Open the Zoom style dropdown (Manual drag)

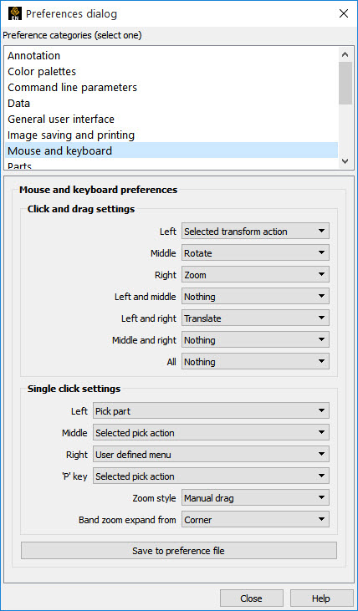click(x=255, y=498)
